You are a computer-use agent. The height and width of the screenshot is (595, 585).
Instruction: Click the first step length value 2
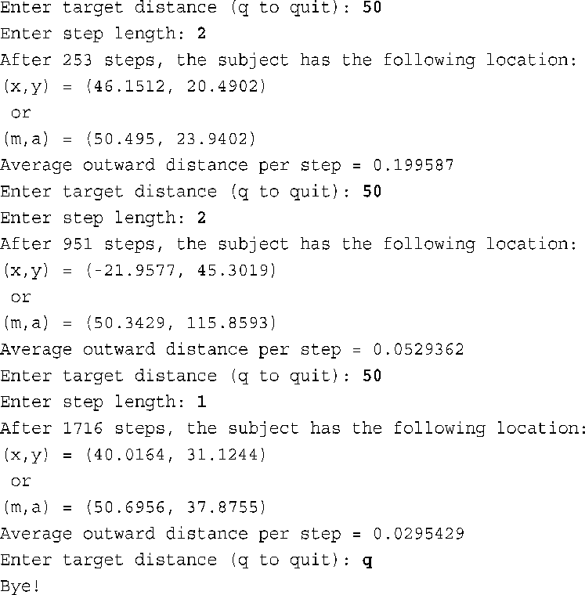201,34
